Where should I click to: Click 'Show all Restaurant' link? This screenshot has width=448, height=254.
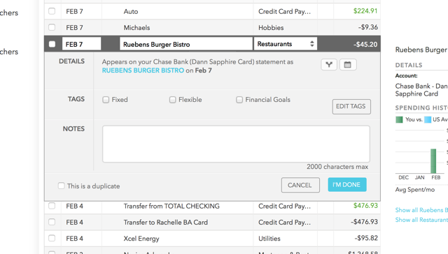coord(421,220)
